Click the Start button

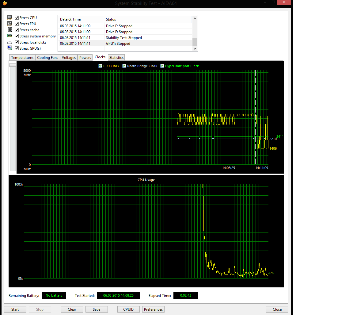15,309
